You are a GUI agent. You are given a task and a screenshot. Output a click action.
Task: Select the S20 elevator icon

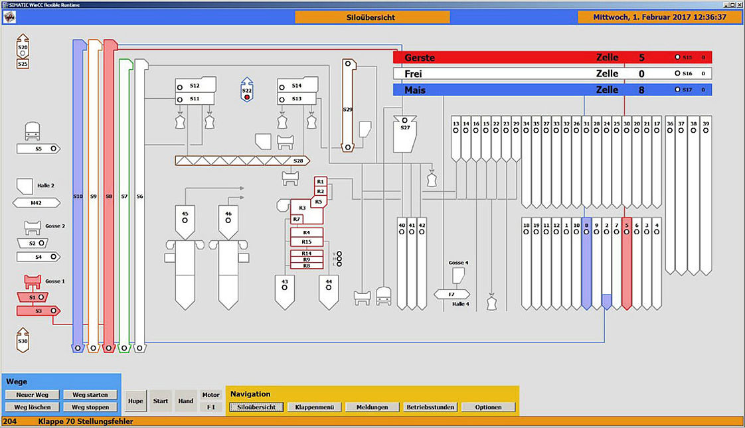(23, 46)
